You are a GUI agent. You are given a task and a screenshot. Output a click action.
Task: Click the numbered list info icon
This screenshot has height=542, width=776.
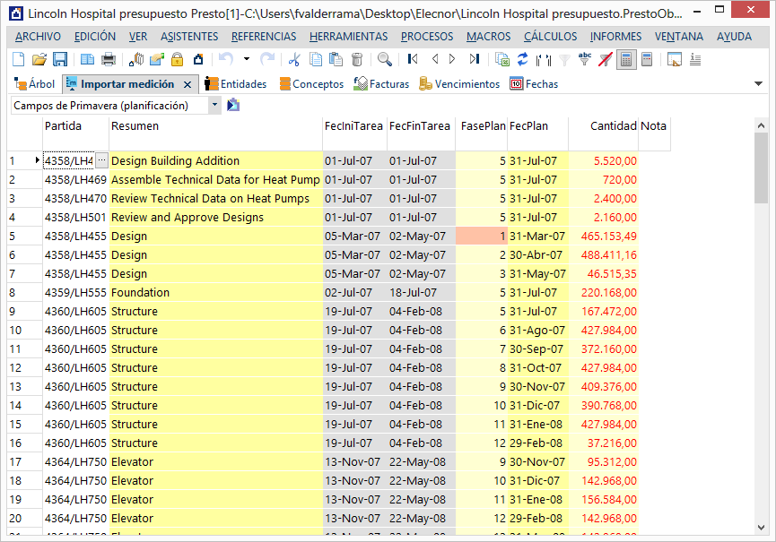[695, 60]
